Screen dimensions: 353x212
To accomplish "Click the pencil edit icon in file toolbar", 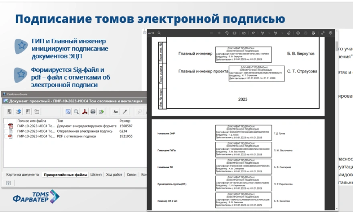I will 125,112.
